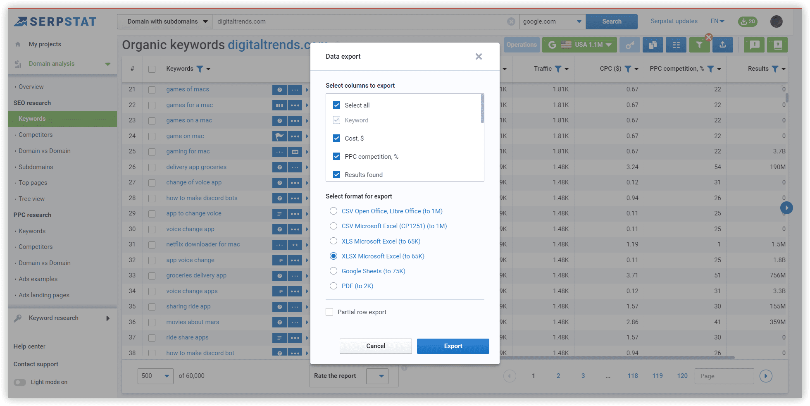Viewport: 810px width, 406px height.
Task: Open Top pages in sidebar
Action: pos(33,183)
